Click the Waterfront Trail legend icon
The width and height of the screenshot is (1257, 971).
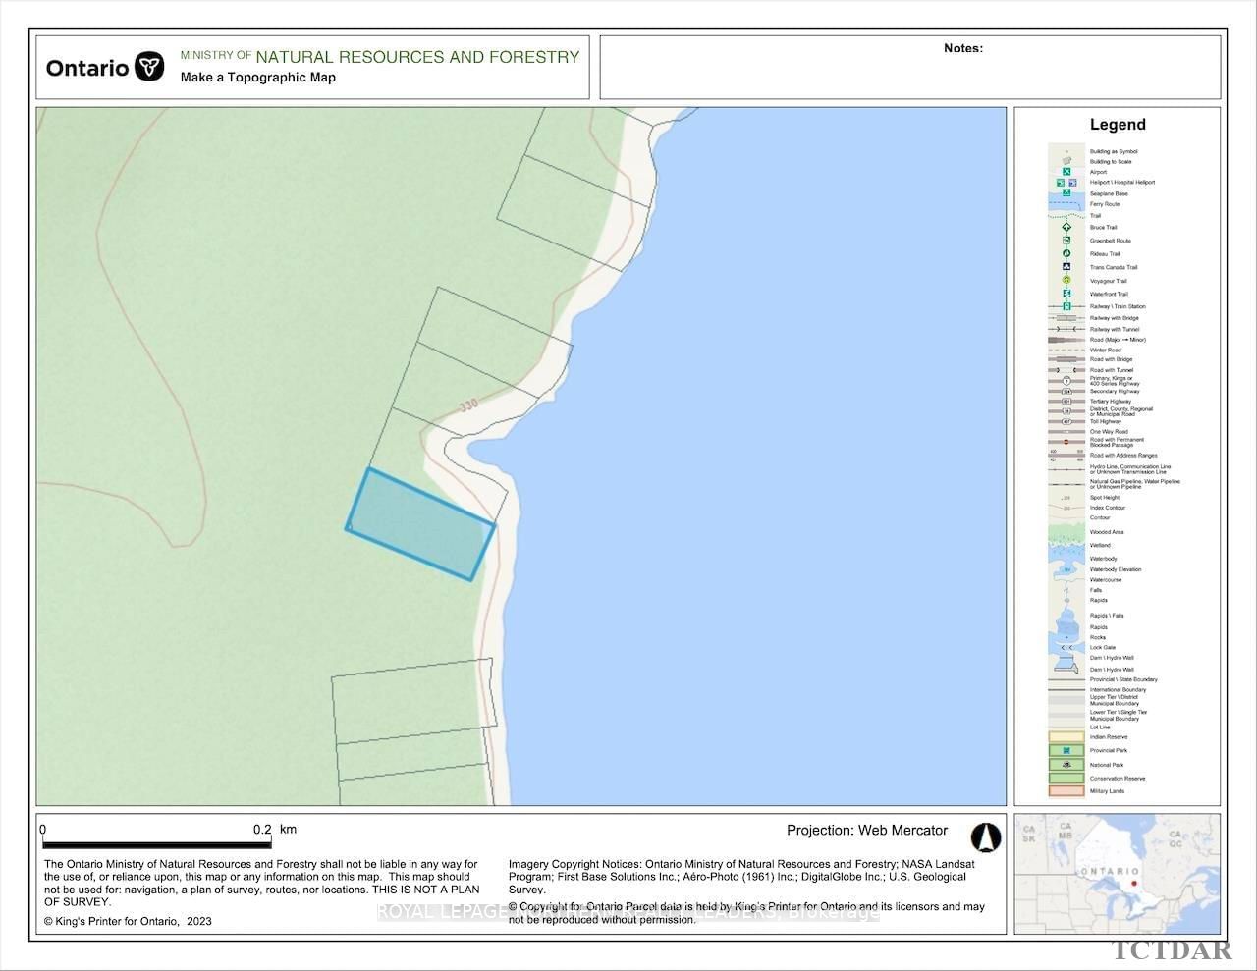(1066, 294)
